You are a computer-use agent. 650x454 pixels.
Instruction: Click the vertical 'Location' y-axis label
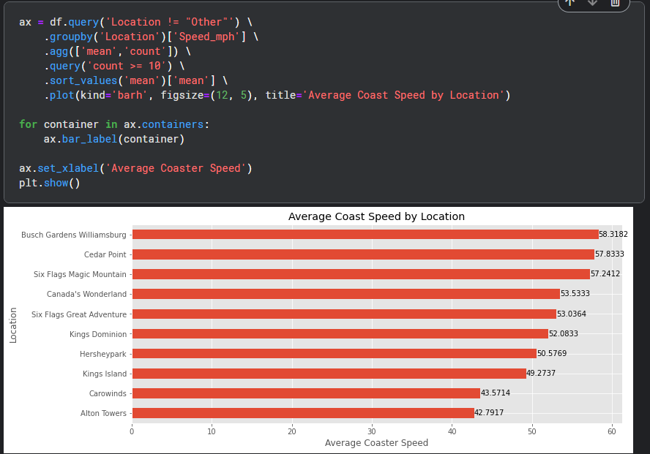pos(13,325)
